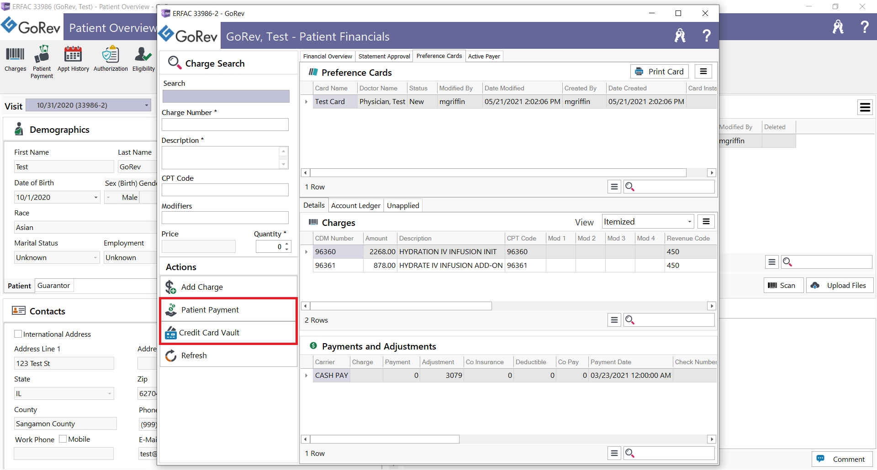877x470 pixels.
Task: Click the Modifiers input field
Action: click(x=225, y=218)
